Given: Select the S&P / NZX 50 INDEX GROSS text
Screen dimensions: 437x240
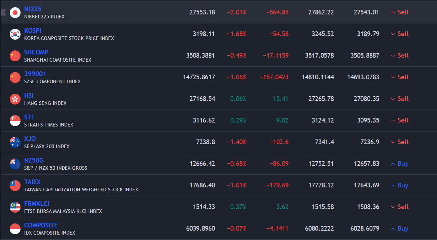Looking at the screenshot, I should pos(56,168).
